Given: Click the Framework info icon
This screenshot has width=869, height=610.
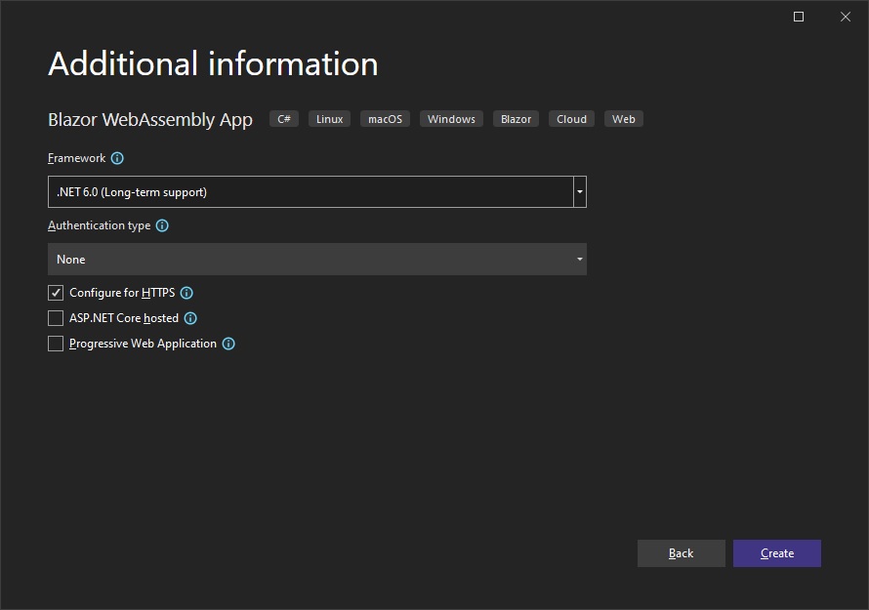Looking at the screenshot, I should pos(117,158).
